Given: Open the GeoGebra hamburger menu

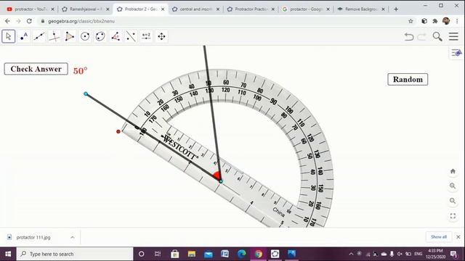Looking at the screenshot, I should pyautogui.click(x=453, y=36).
